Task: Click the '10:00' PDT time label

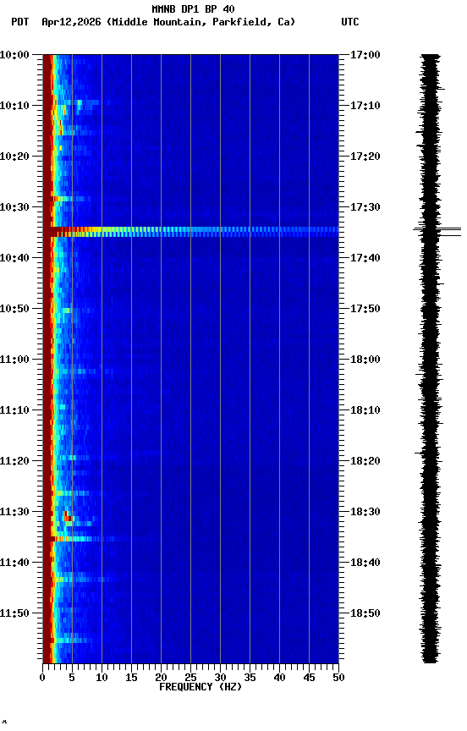Action: tap(14, 55)
